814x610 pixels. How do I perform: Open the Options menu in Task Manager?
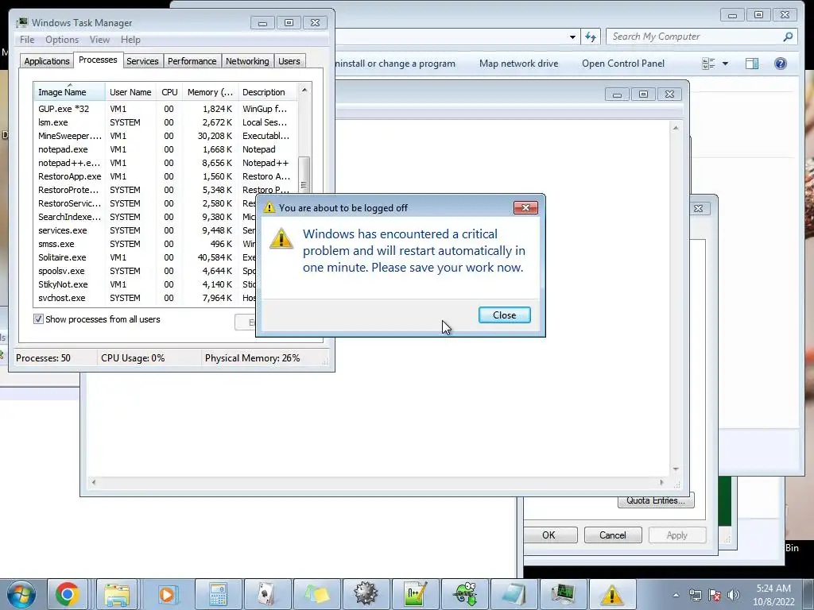pos(62,40)
